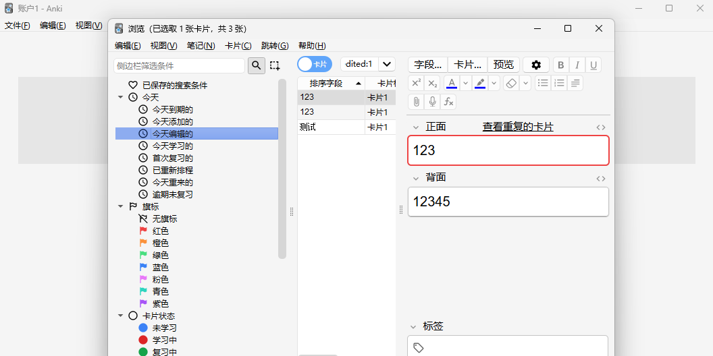713x356 pixels.
Task: Select 今天添加的 in sidebar
Action: coord(172,121)
